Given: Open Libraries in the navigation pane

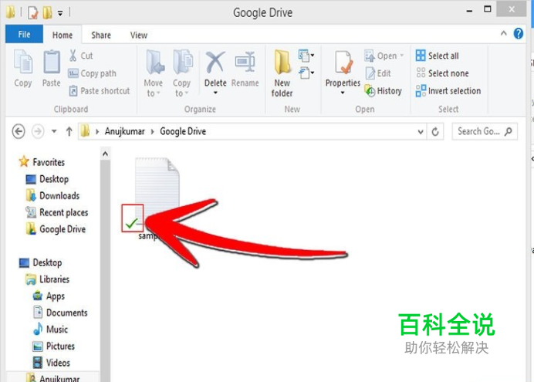Looking at the screenshot, I should point(48,279).
